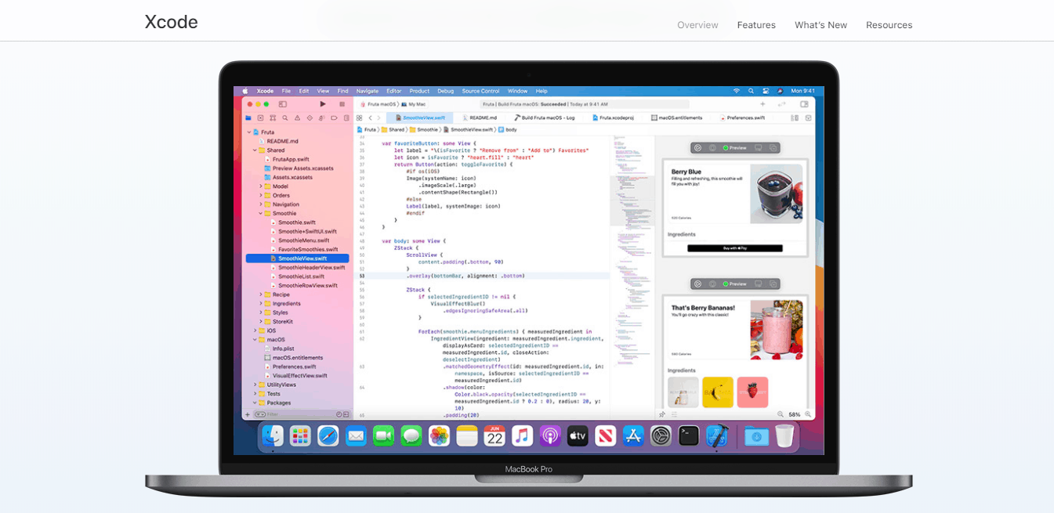Select the yellow banana ingredient card
The width and height of the screenshot is (1054, 513).
click(718, 392)
